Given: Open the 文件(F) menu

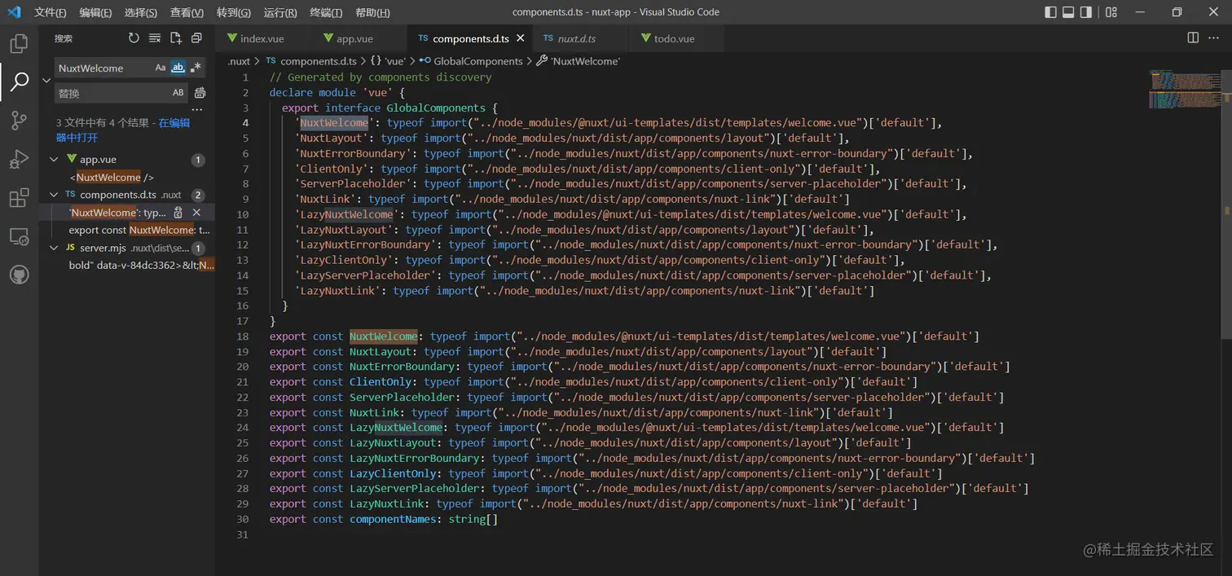Looking at the screenshot, I should [x=51, y=12].
